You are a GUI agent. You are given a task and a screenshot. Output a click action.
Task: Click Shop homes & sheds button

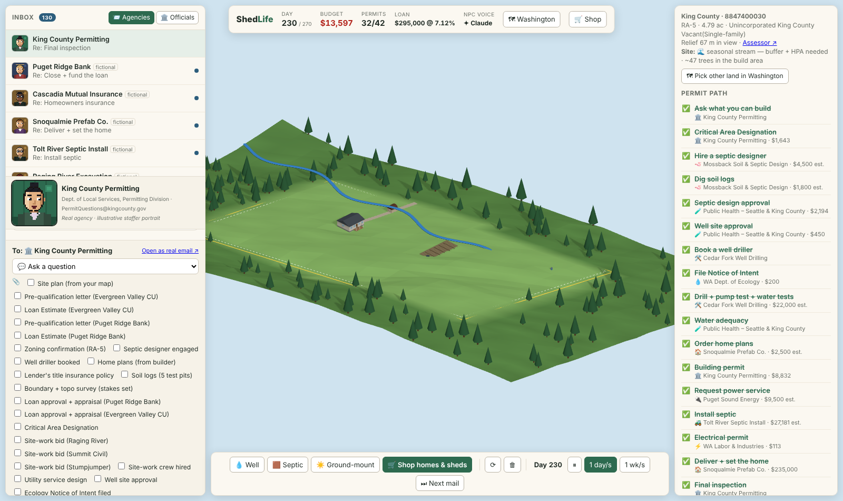click(x=427, y=465)
